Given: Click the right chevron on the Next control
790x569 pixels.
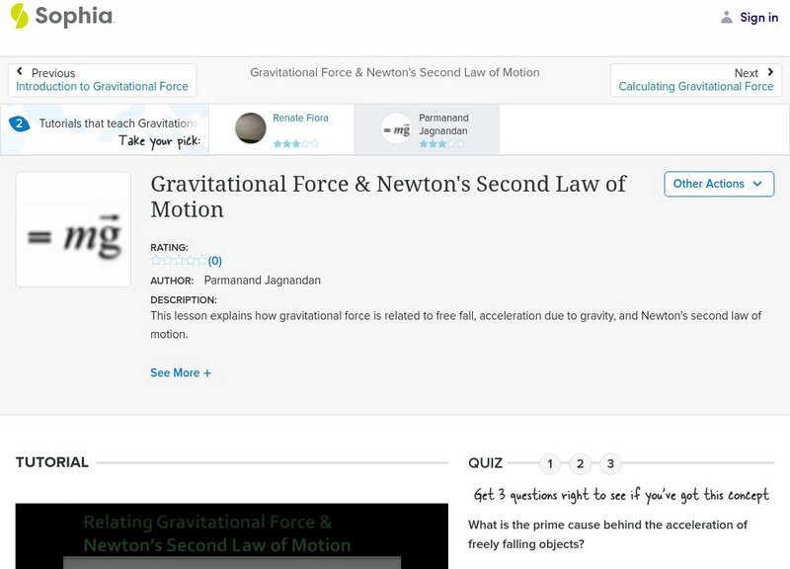Looking at the screenshot, I should tap(772, 71).
